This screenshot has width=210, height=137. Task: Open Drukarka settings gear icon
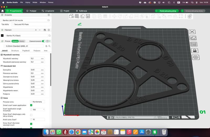[x=49, y=15]
